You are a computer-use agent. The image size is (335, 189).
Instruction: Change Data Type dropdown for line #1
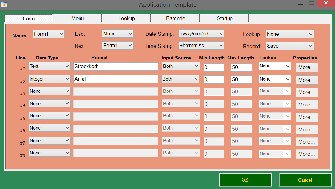click(x=49, y=66)
